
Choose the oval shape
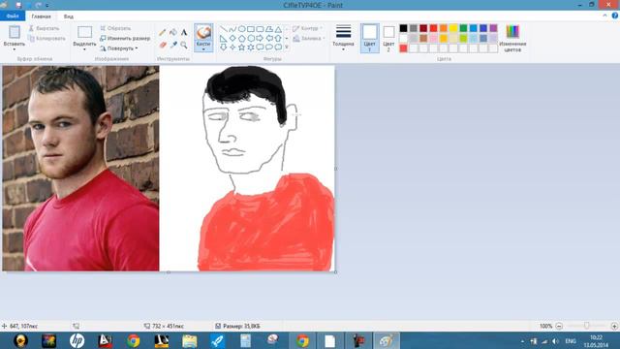coord(241,29)
